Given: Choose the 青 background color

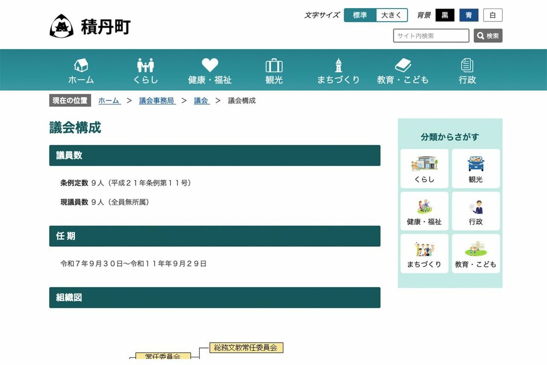Looking at the screenshot, I should pyautogui.click(x=469, y=15).
